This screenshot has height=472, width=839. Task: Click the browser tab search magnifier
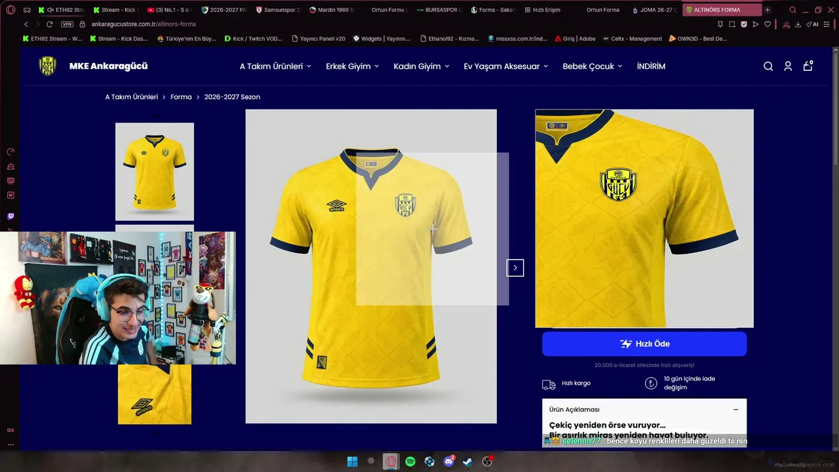792,10
